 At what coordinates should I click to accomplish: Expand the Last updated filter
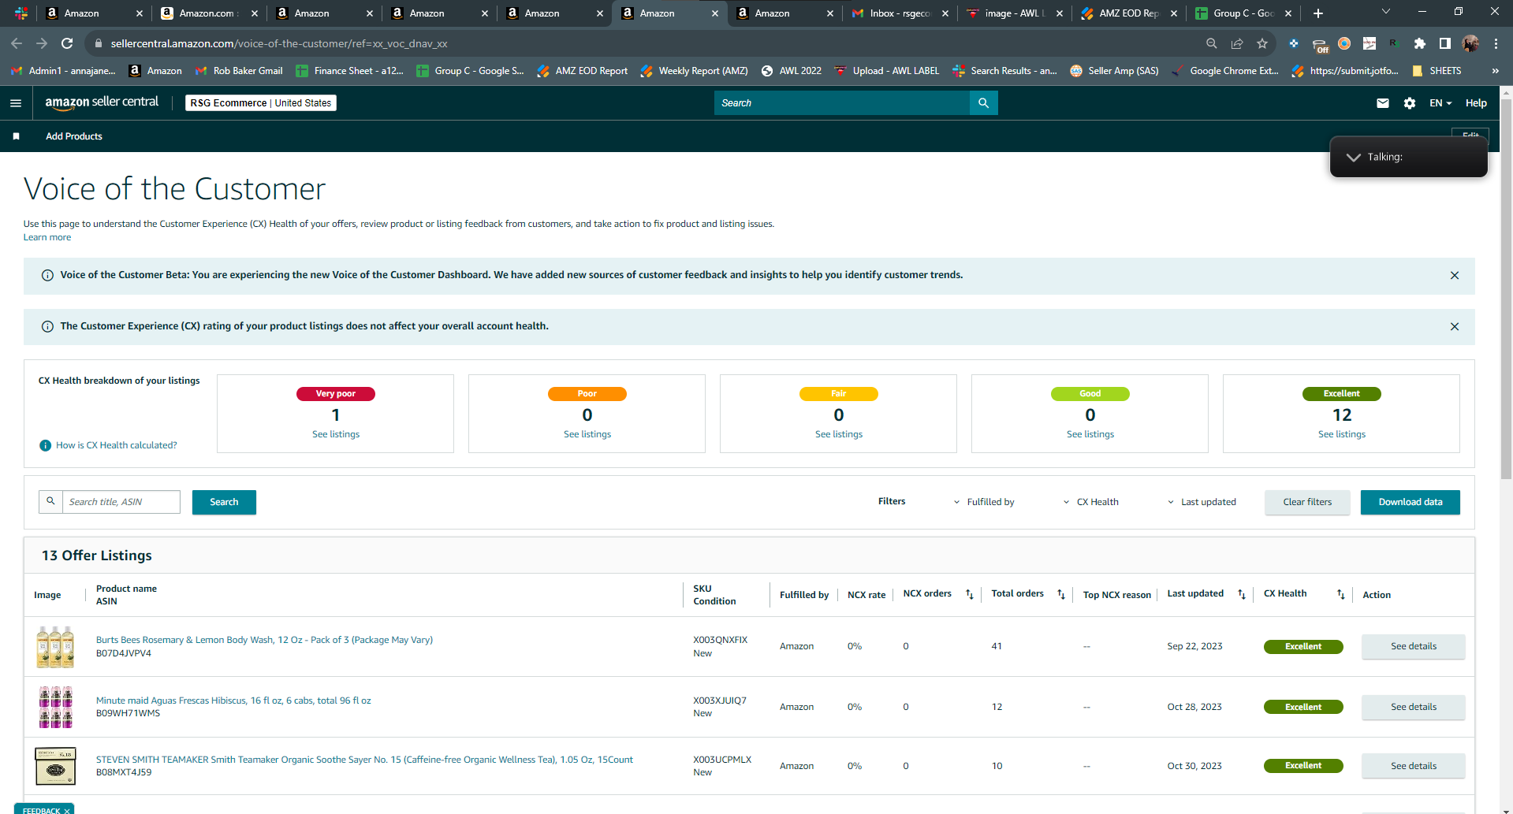[1202, 502]
